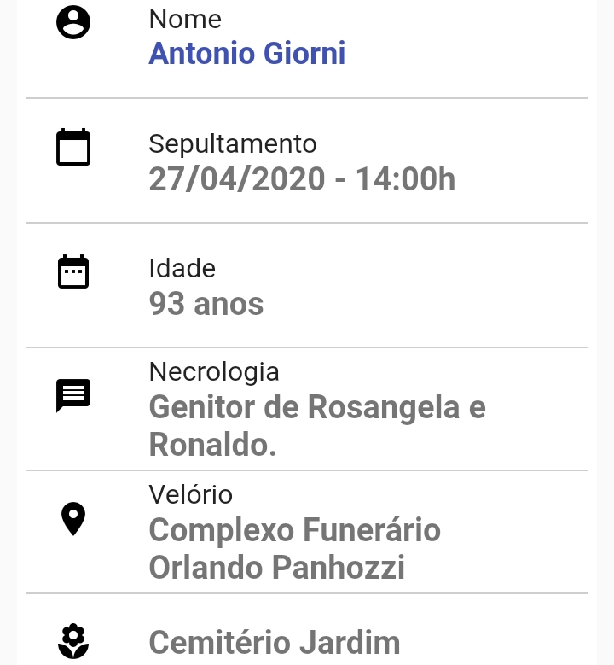Viewport: 614px width, 665px height.
Task: Click the word Ronaldo in the necrology
Action: [209, 445]
